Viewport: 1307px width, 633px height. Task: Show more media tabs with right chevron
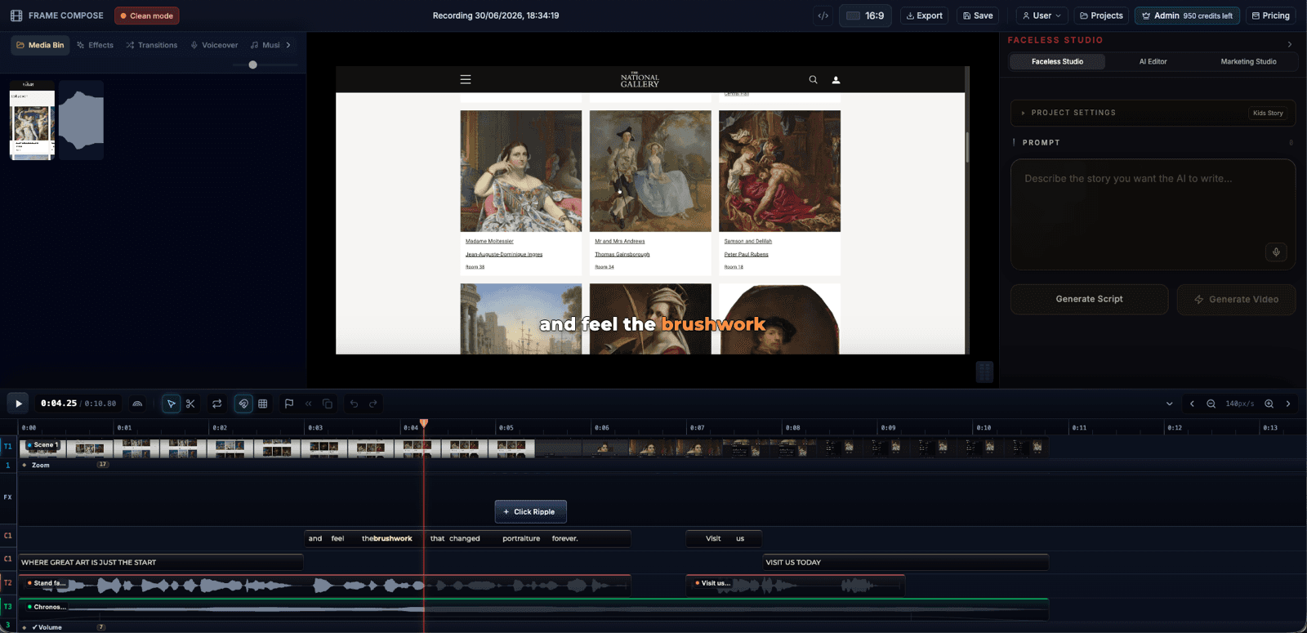click(288, 45)
